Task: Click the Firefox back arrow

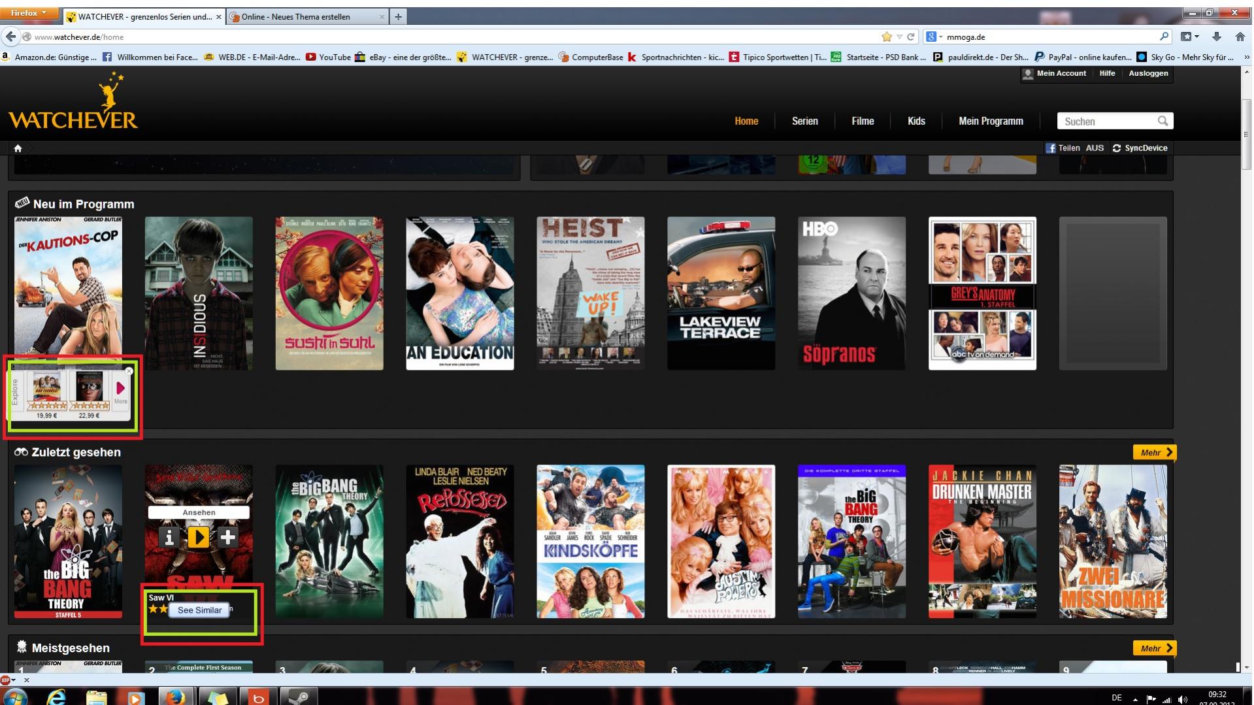Action: coord(10,37)
